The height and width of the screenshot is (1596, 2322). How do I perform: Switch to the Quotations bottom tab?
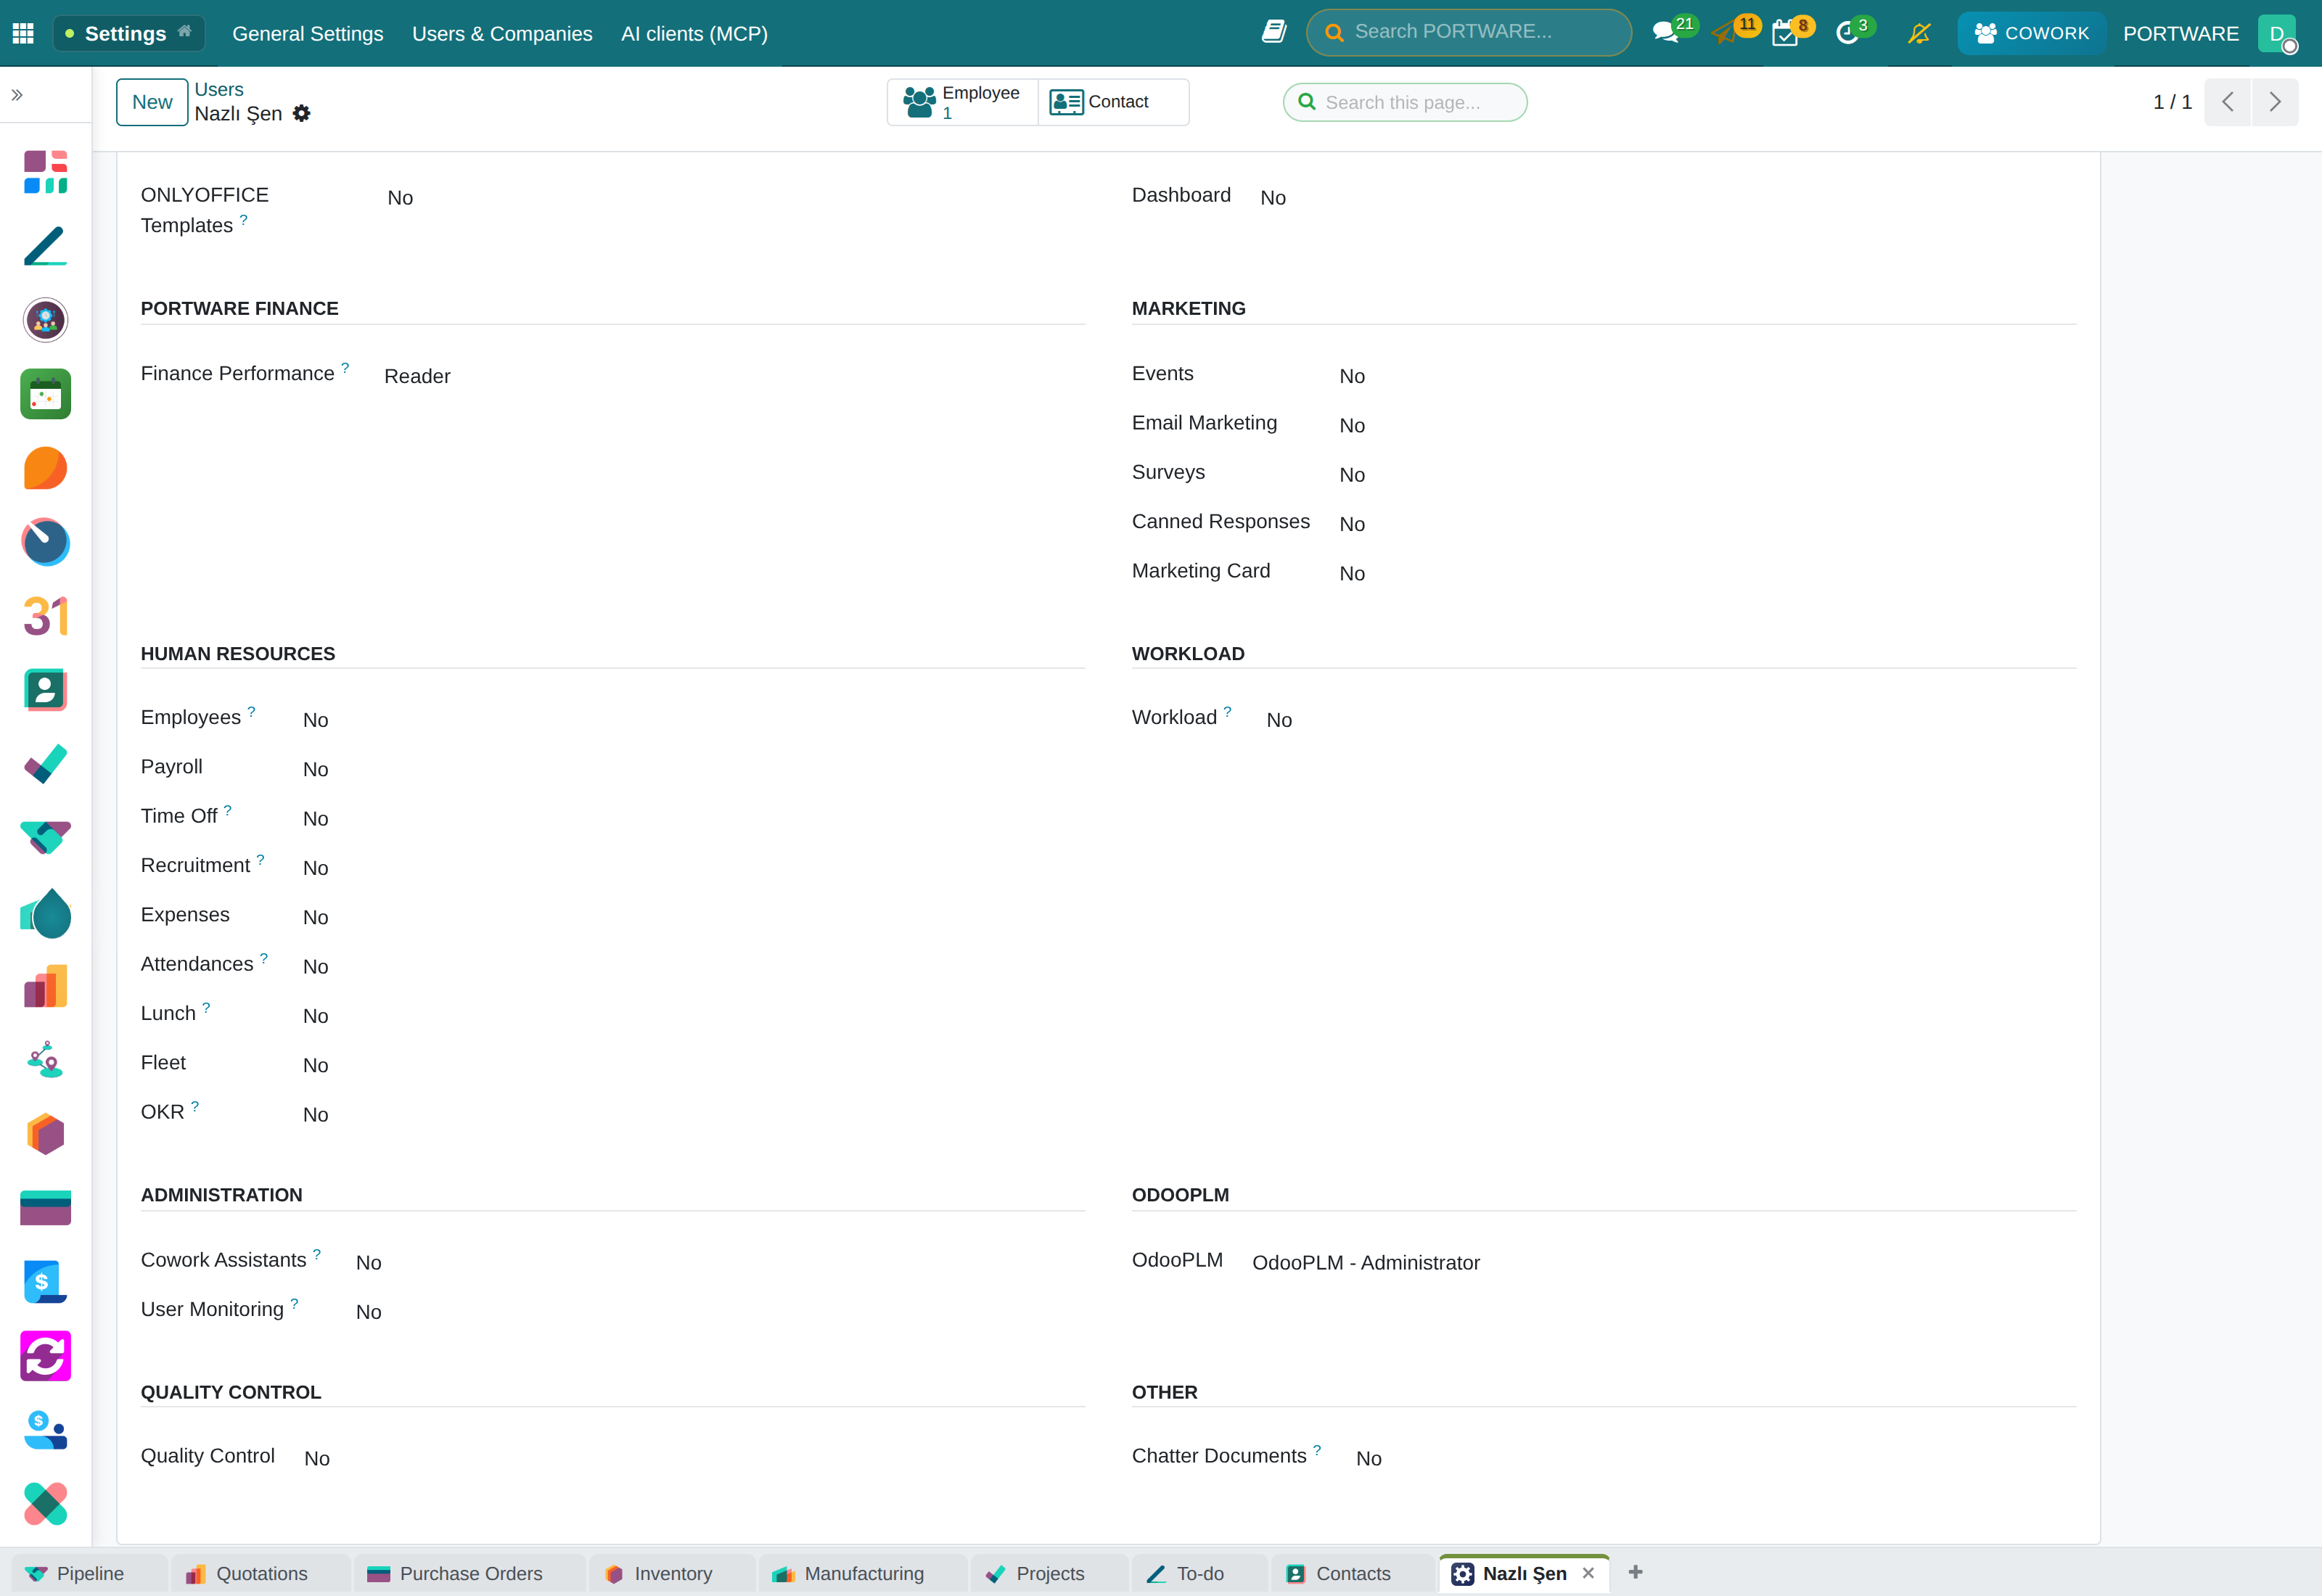click(x=261, y=1573)
